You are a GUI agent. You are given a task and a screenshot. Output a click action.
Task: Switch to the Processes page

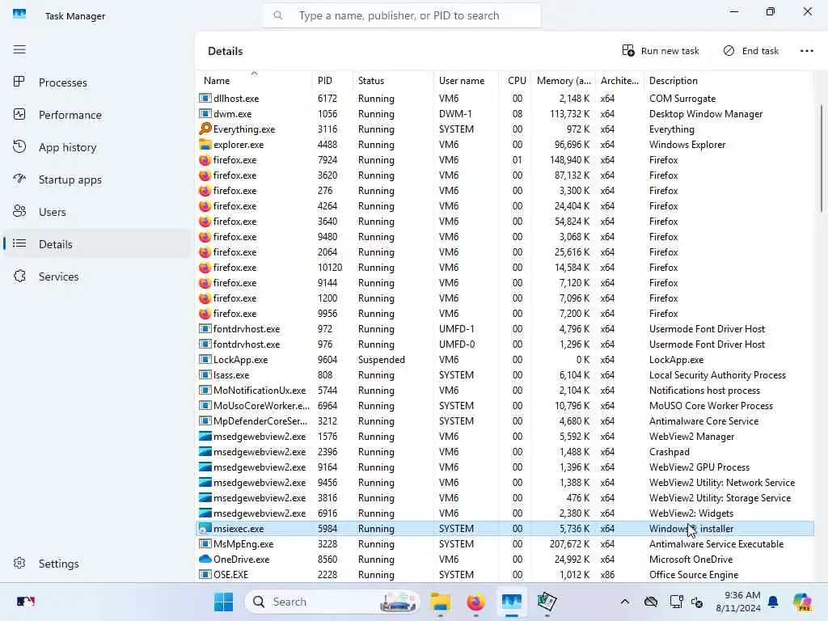click(98, 82)
